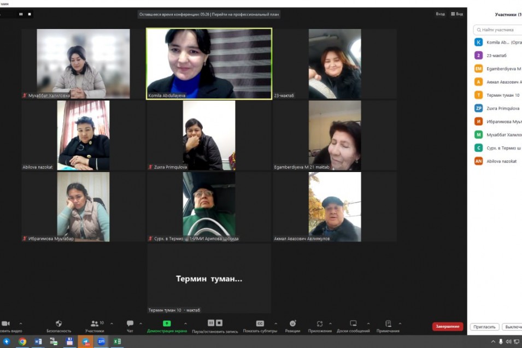
Task: Open Google Chrome from taskbar
Action: pyautogui.click(x=22, y=341)
